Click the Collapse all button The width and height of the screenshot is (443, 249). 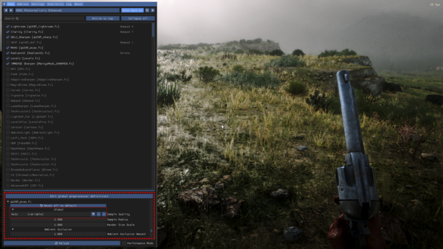click(138, 18)
